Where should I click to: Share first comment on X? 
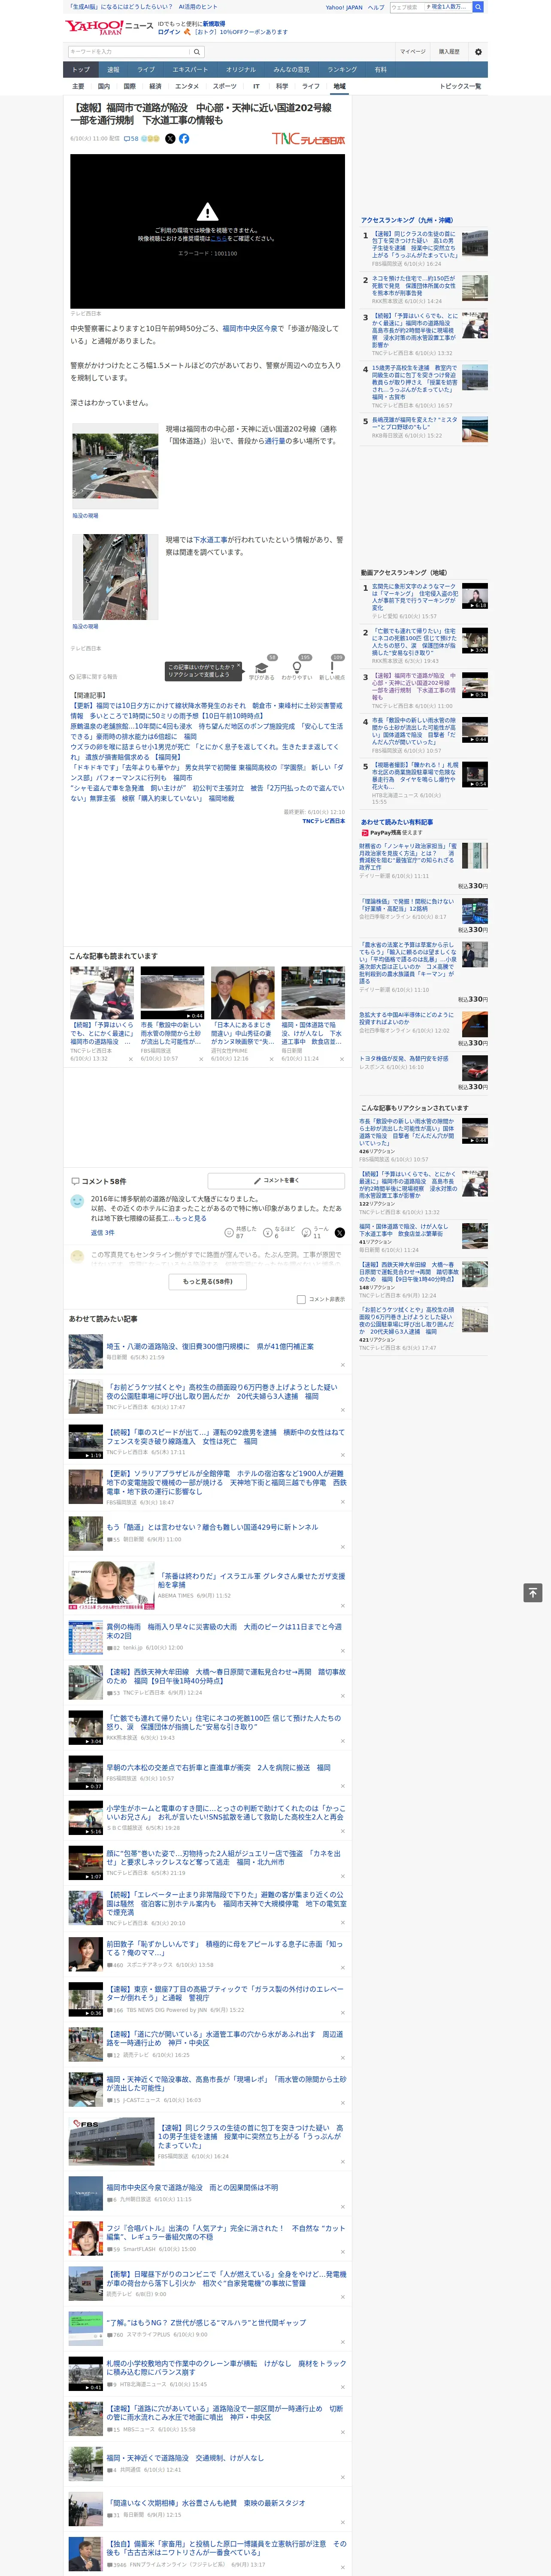coord(340,1233)
